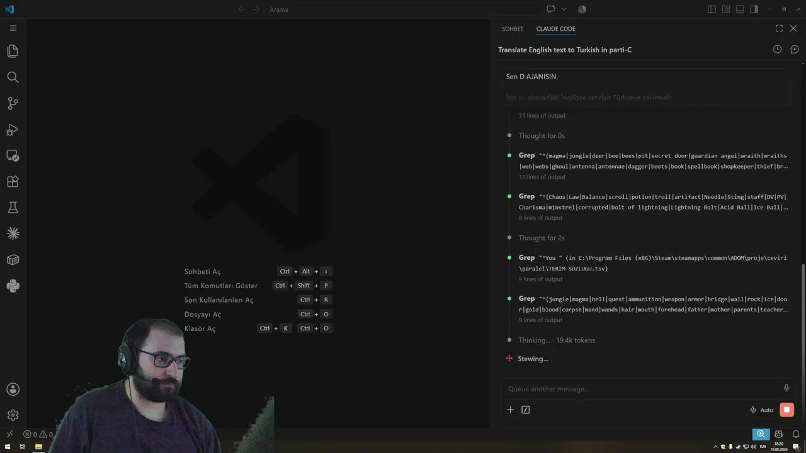Open the notifications bell in status bar
Screen dimensions: 806x453
pyautogui.click(x=796, y=434)
